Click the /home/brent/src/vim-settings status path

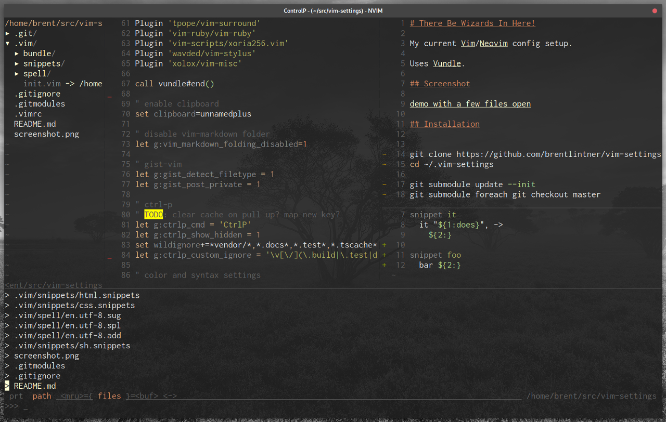coord(592,396)
